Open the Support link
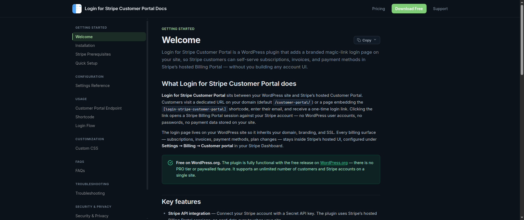The width and height of the screenshot is (524, 220). click(440, 9)
